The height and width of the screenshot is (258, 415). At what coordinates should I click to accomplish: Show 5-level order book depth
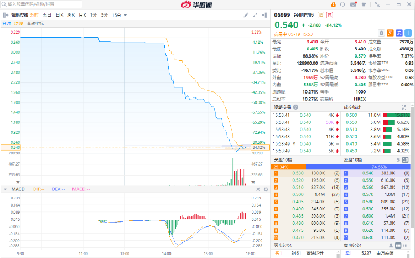click(398, 159)
